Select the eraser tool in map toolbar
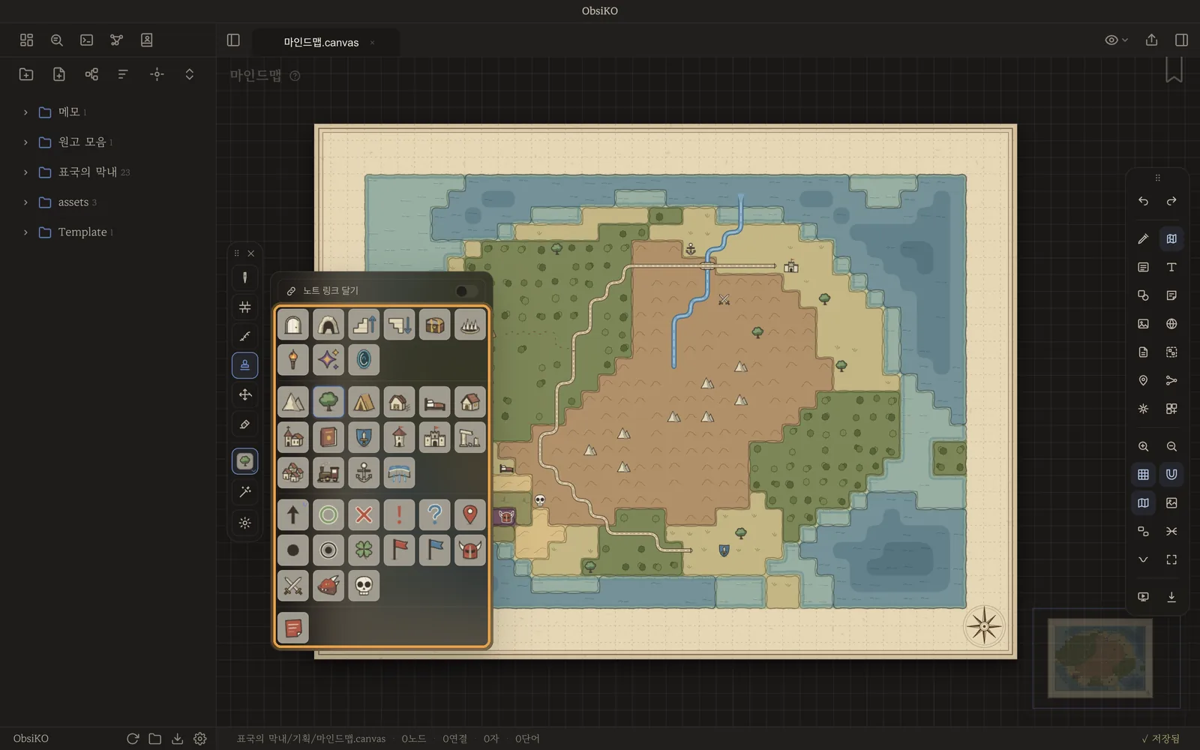 pos(245,424)
